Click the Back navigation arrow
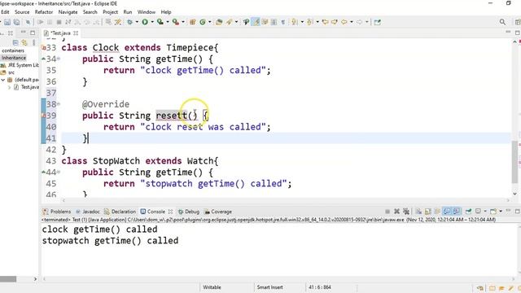This screenshot has height=293, width=521. 344,22
